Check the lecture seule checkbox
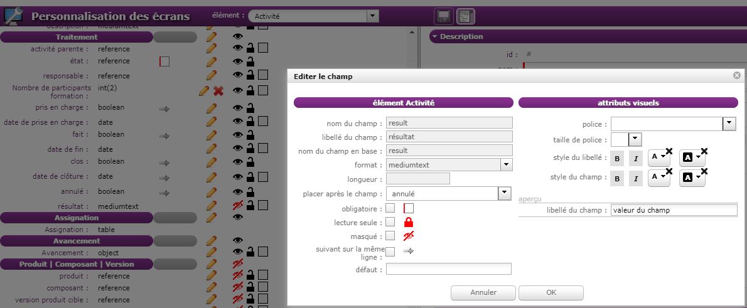Viewport: 747px width, 308px height. click(x=390, y=222)
